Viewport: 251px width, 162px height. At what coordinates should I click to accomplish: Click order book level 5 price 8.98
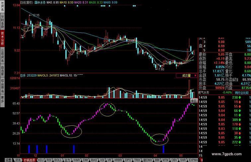tap(221, 50)
